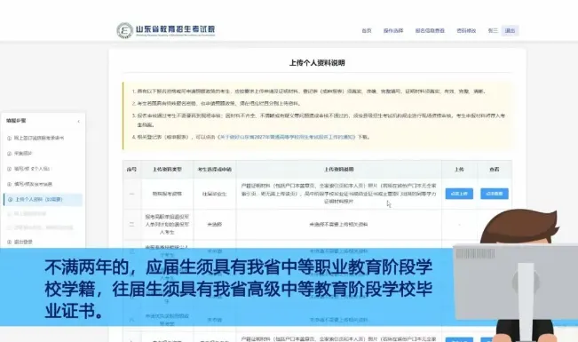The image size is (578, 342).
Task: Click the 上传个人资料说明 heading
Action: click(317, 63)
